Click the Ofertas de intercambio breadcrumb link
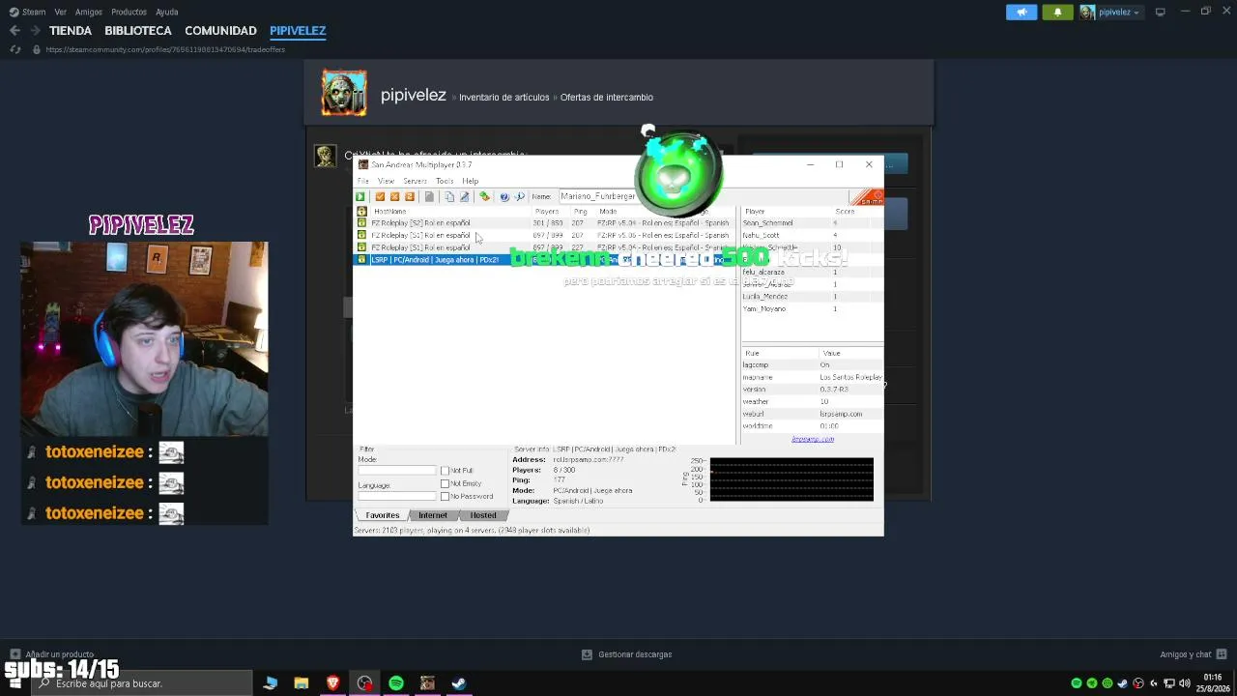This screenshot has height=696, width=1237. click(x=607, y=97)
